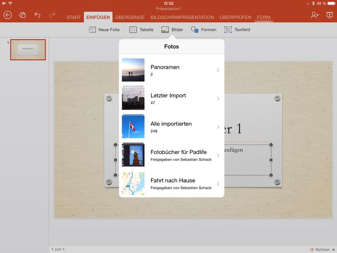Tap the back arrow button
Viewport: 337px width, 253px height.
pyautogui.click(x=8, y=15)
